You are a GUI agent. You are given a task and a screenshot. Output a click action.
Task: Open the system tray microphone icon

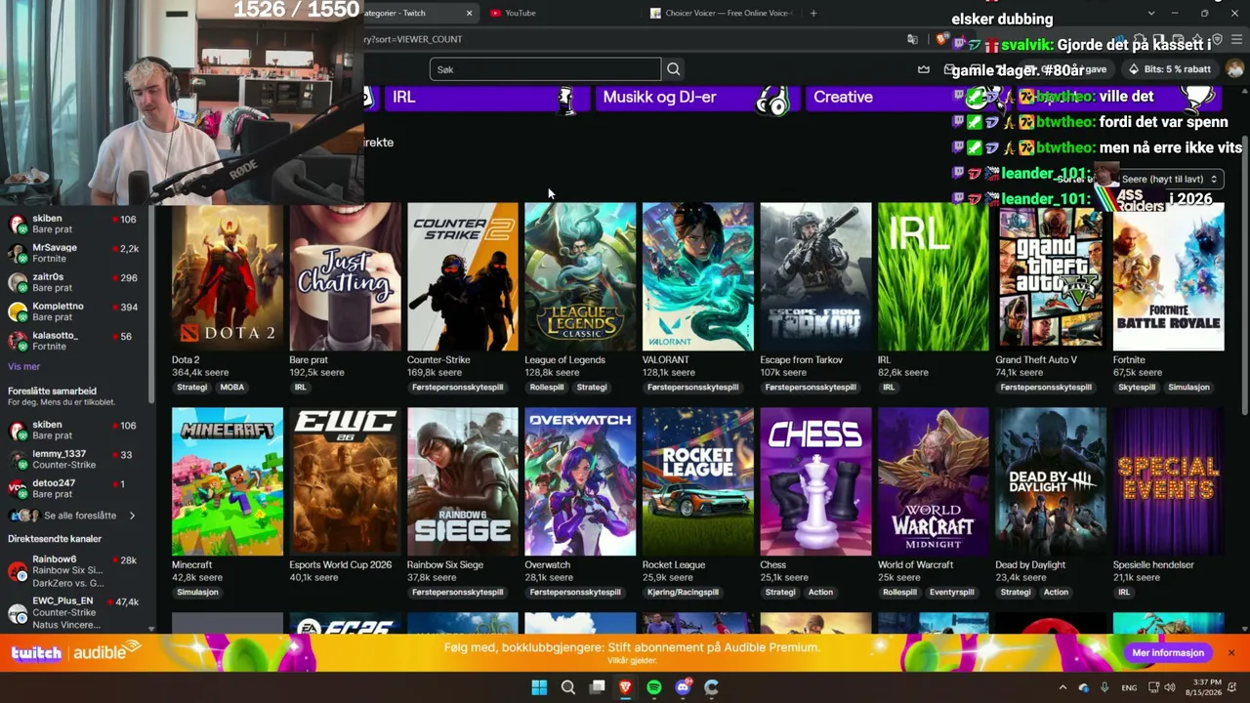pyautogui.click(x=1104, y=687)
